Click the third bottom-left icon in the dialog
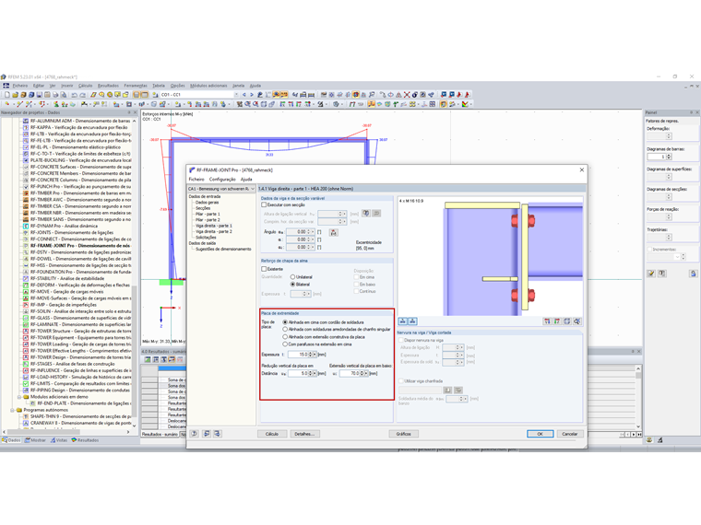 tap(218, 434)
